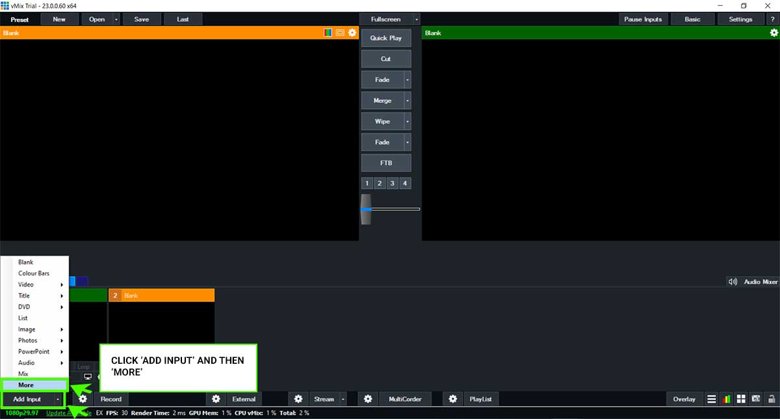Open the Merge transition dropdown arrow
Viewport: 780px width, 419px height.
(x=408, y=101)
